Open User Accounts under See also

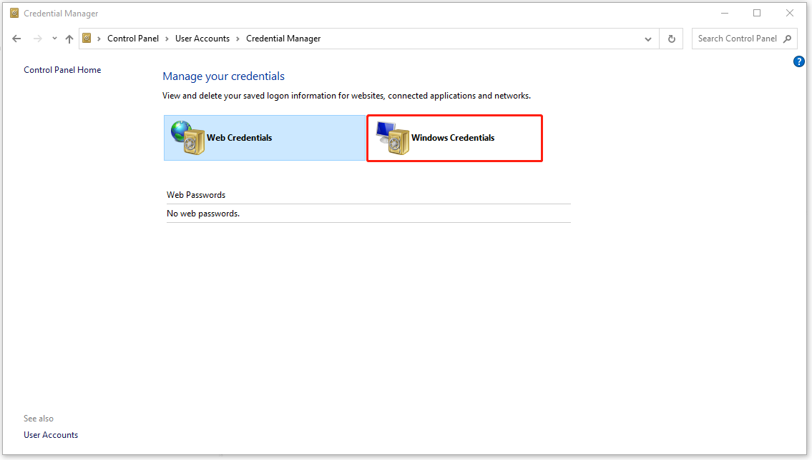51,434
